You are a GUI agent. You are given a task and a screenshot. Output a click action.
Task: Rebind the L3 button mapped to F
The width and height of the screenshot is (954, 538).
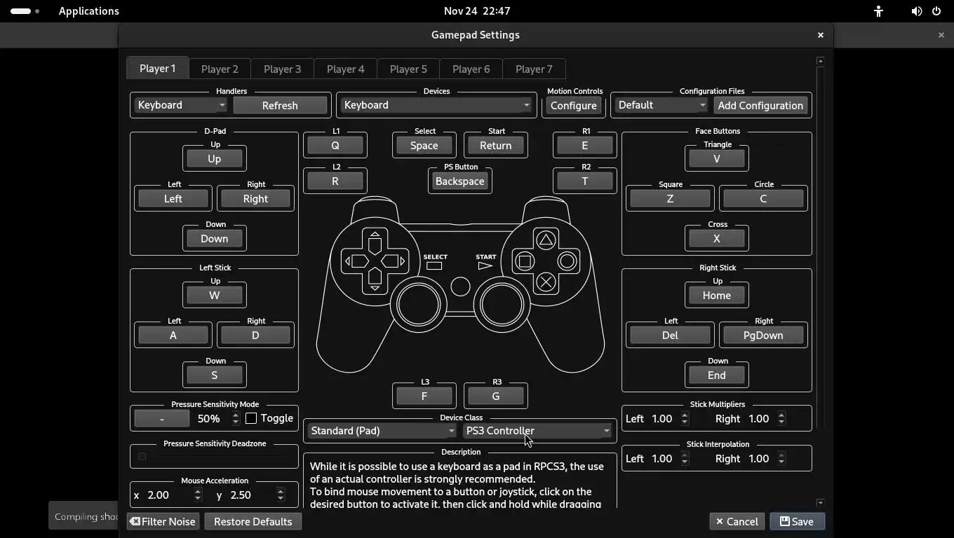[424, 396]
